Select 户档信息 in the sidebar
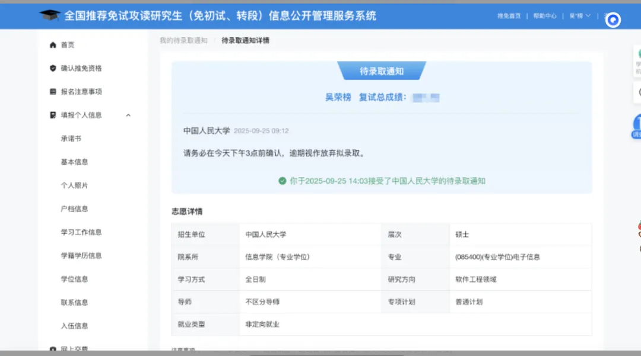 point(74,209)
